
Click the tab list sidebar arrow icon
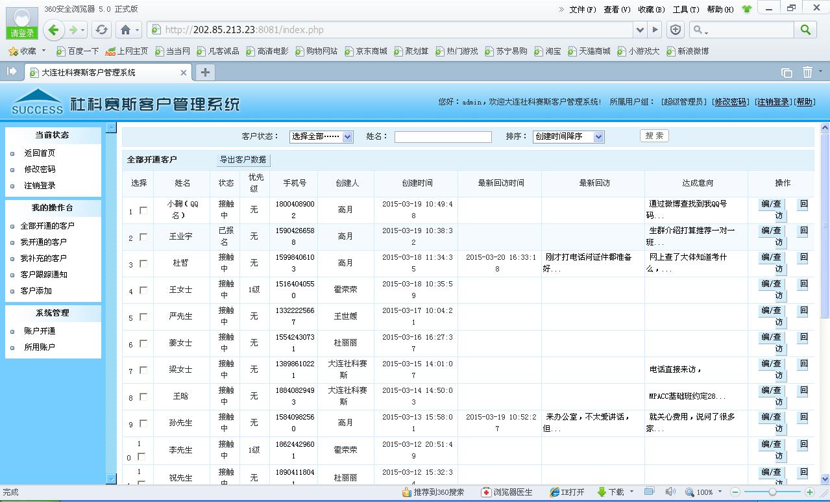tap(11, 71)
